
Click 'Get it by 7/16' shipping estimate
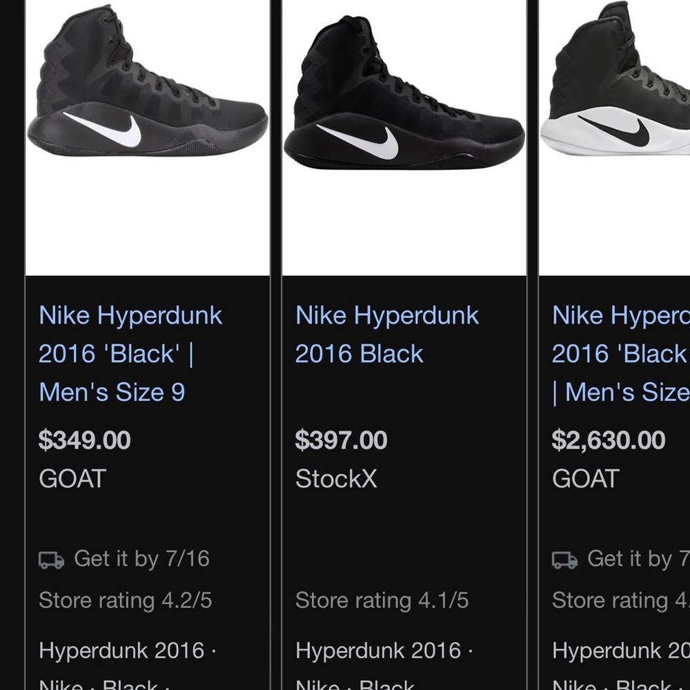[142, 559]
